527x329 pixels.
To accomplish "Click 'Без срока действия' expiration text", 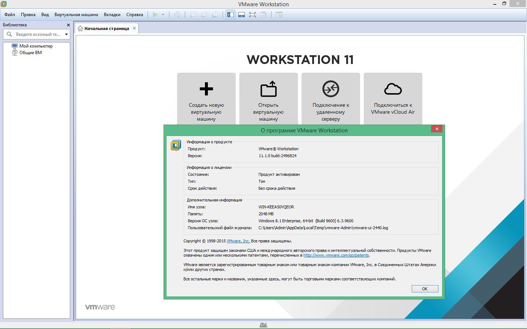I will tap(277, 188).
